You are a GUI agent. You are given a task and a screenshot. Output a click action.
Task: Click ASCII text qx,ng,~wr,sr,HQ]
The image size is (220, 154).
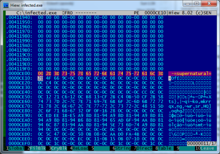190,106
